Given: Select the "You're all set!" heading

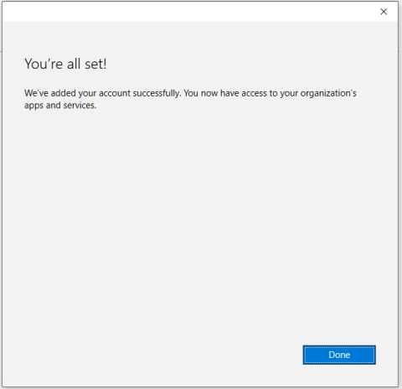Looking at the screenshot, I should click(65, 64).
